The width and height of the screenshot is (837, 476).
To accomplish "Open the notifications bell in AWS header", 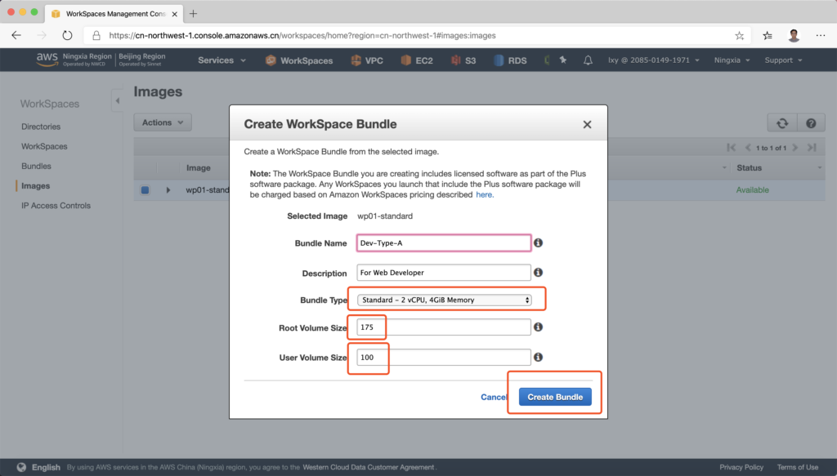I will tap(588, 60).
